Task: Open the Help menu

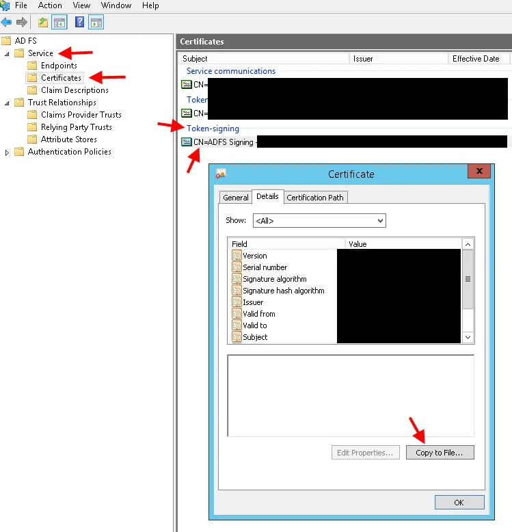Action: 150,5
